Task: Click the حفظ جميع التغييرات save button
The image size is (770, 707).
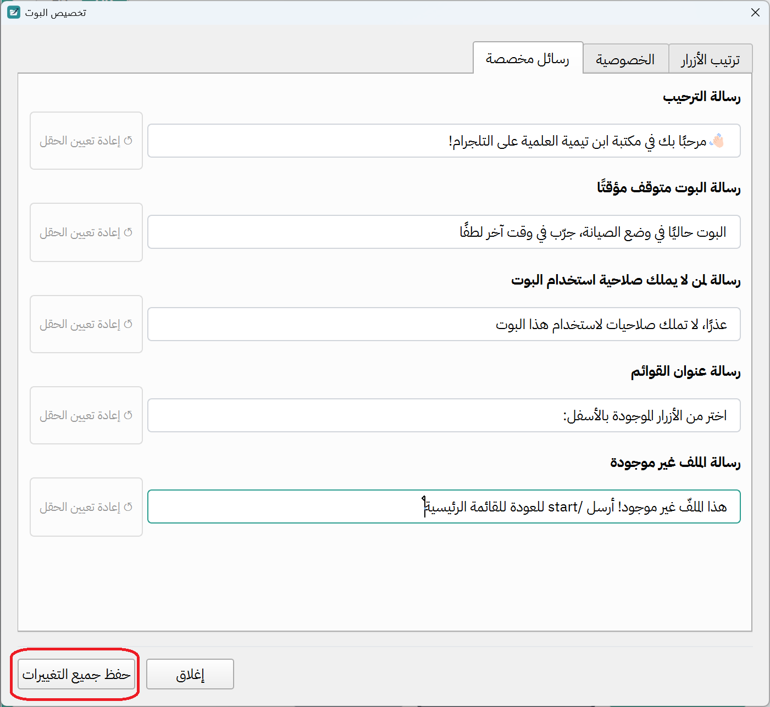Action: click(x=75, y=674)
